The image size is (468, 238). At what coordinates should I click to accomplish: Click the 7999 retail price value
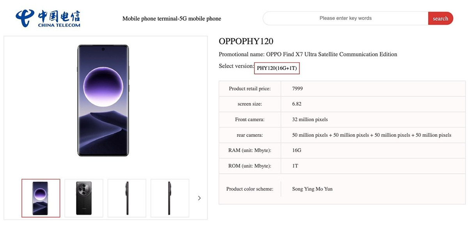point(298,89)
